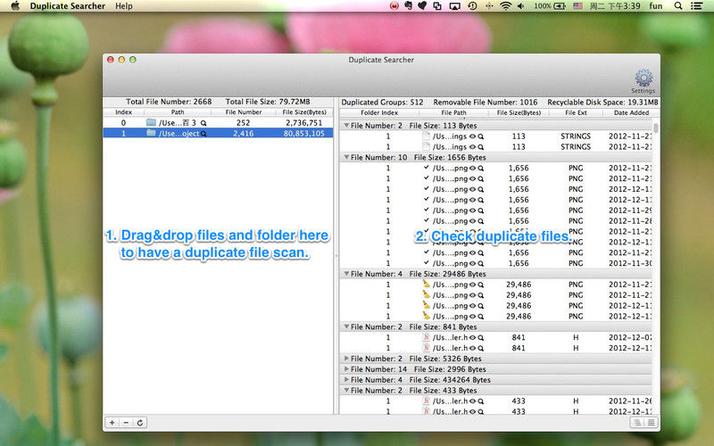Sort duplicates by the Date Added header
714x446 pixels.
[x=631, y=113]
